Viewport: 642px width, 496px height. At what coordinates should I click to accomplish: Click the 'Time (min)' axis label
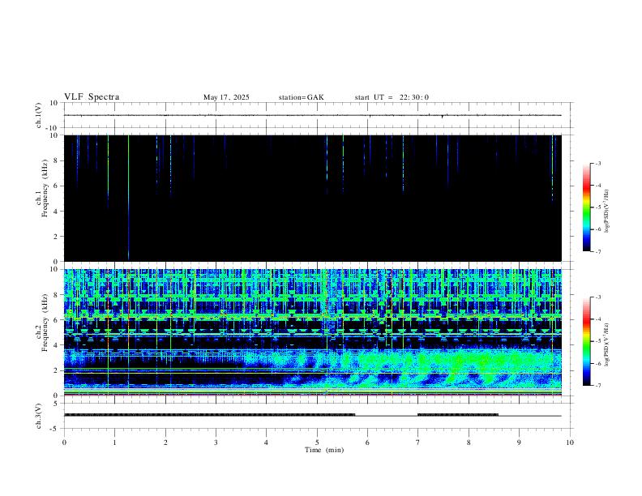[324, 450]
